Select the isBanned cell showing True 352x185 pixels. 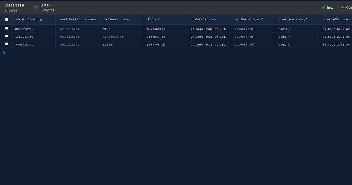121,29
